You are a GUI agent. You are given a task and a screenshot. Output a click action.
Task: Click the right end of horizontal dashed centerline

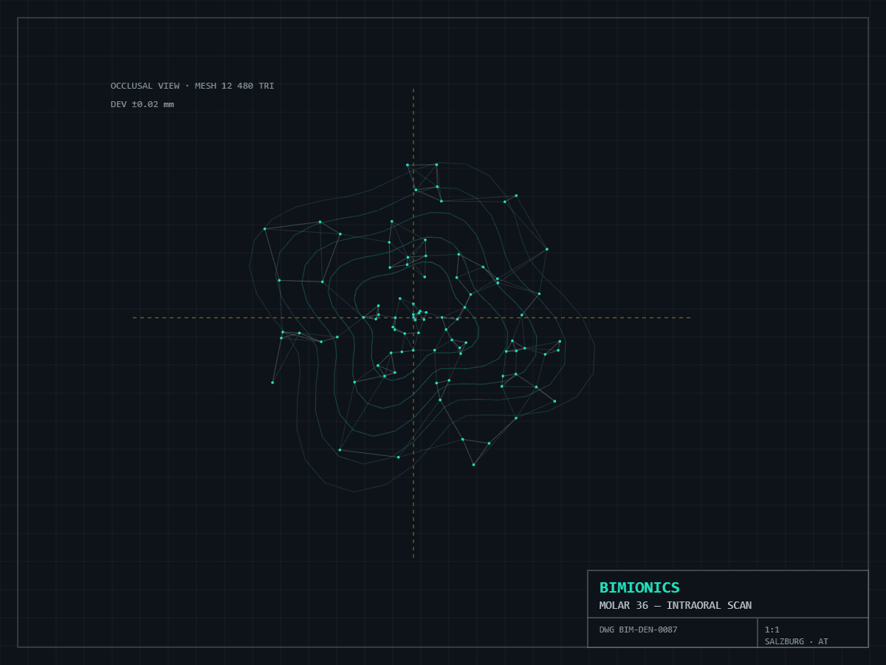(690, 318)
